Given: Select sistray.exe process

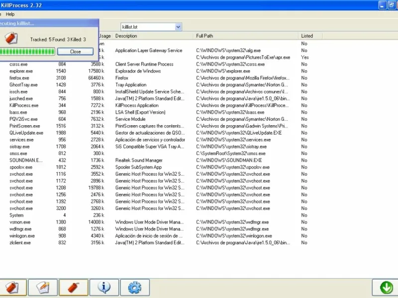Looking at the screenshot, I should 19,147.
